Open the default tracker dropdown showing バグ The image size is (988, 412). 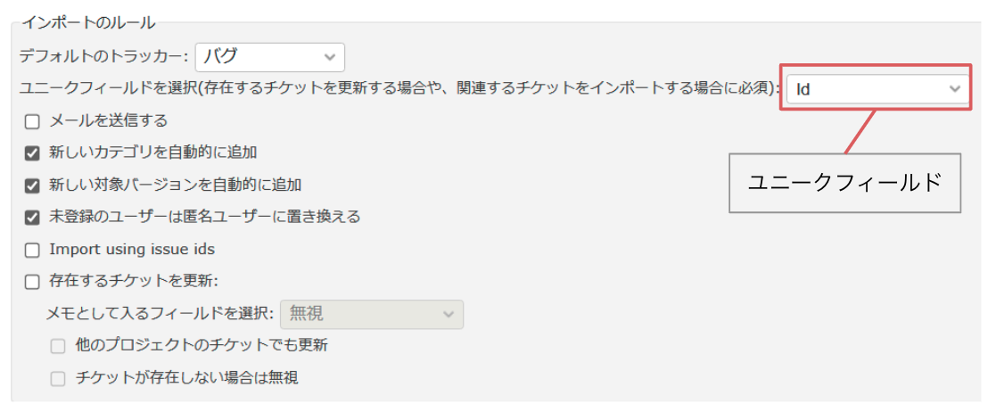(268, 56)
